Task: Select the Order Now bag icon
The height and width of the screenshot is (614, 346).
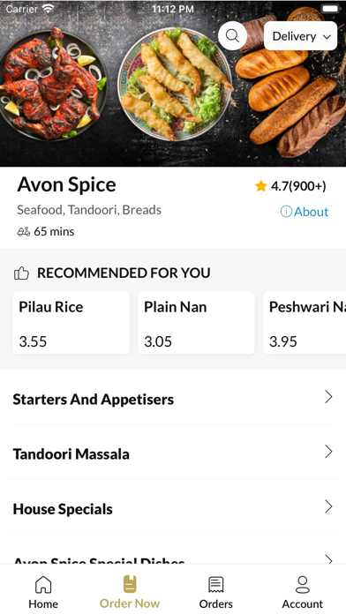Action: click(130, 584)
